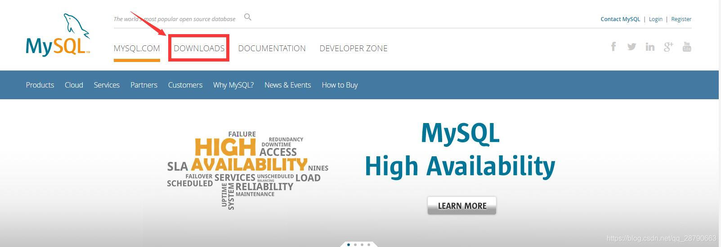Open MySQL's LinkedIn icon
Screen dimensions: 721x247
coord(650,47)
